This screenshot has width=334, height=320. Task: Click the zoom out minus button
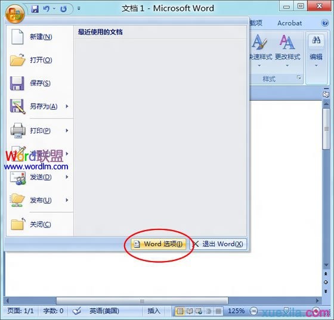(253, 311)
